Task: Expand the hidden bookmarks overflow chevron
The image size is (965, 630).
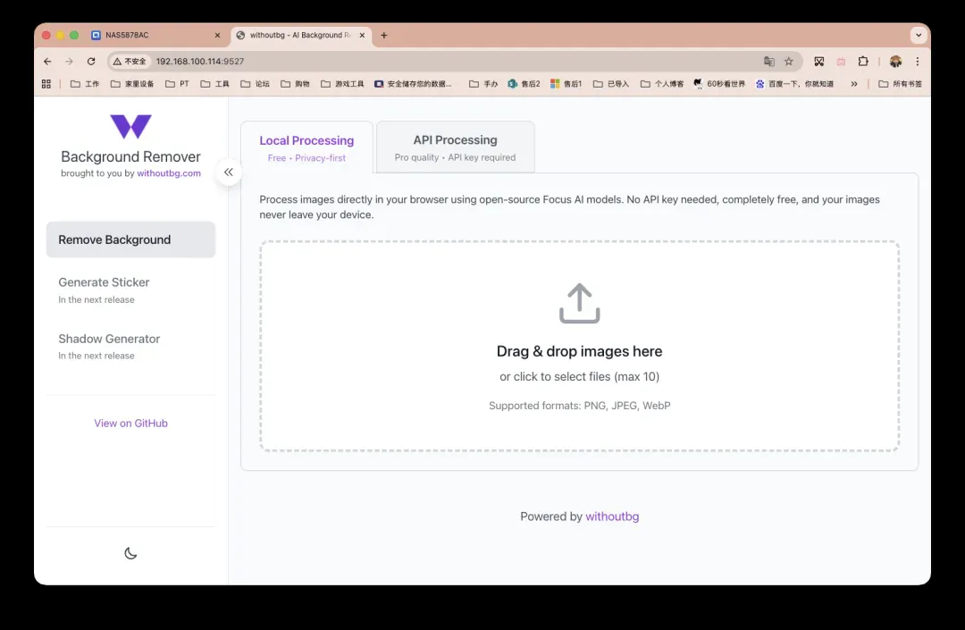Action: [854, 84]
